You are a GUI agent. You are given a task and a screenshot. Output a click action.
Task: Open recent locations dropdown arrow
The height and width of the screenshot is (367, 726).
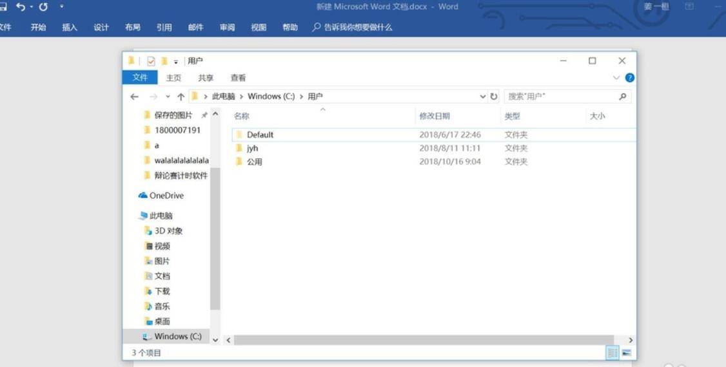point(168,97)
